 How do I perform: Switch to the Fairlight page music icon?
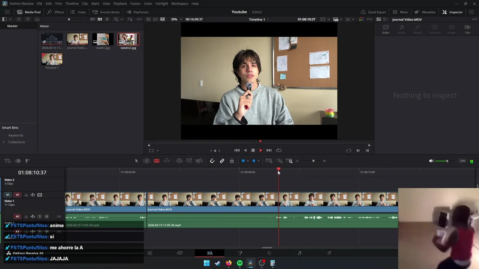pyautogui.click(x=299, y=253)
